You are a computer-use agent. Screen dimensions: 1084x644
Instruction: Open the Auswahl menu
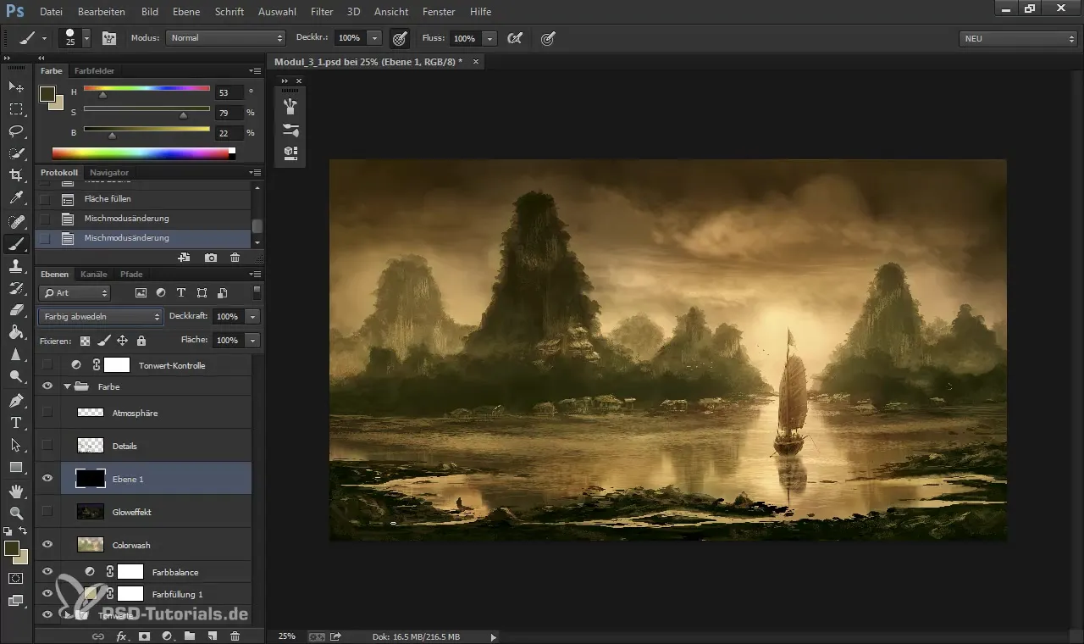click(277, 12)
